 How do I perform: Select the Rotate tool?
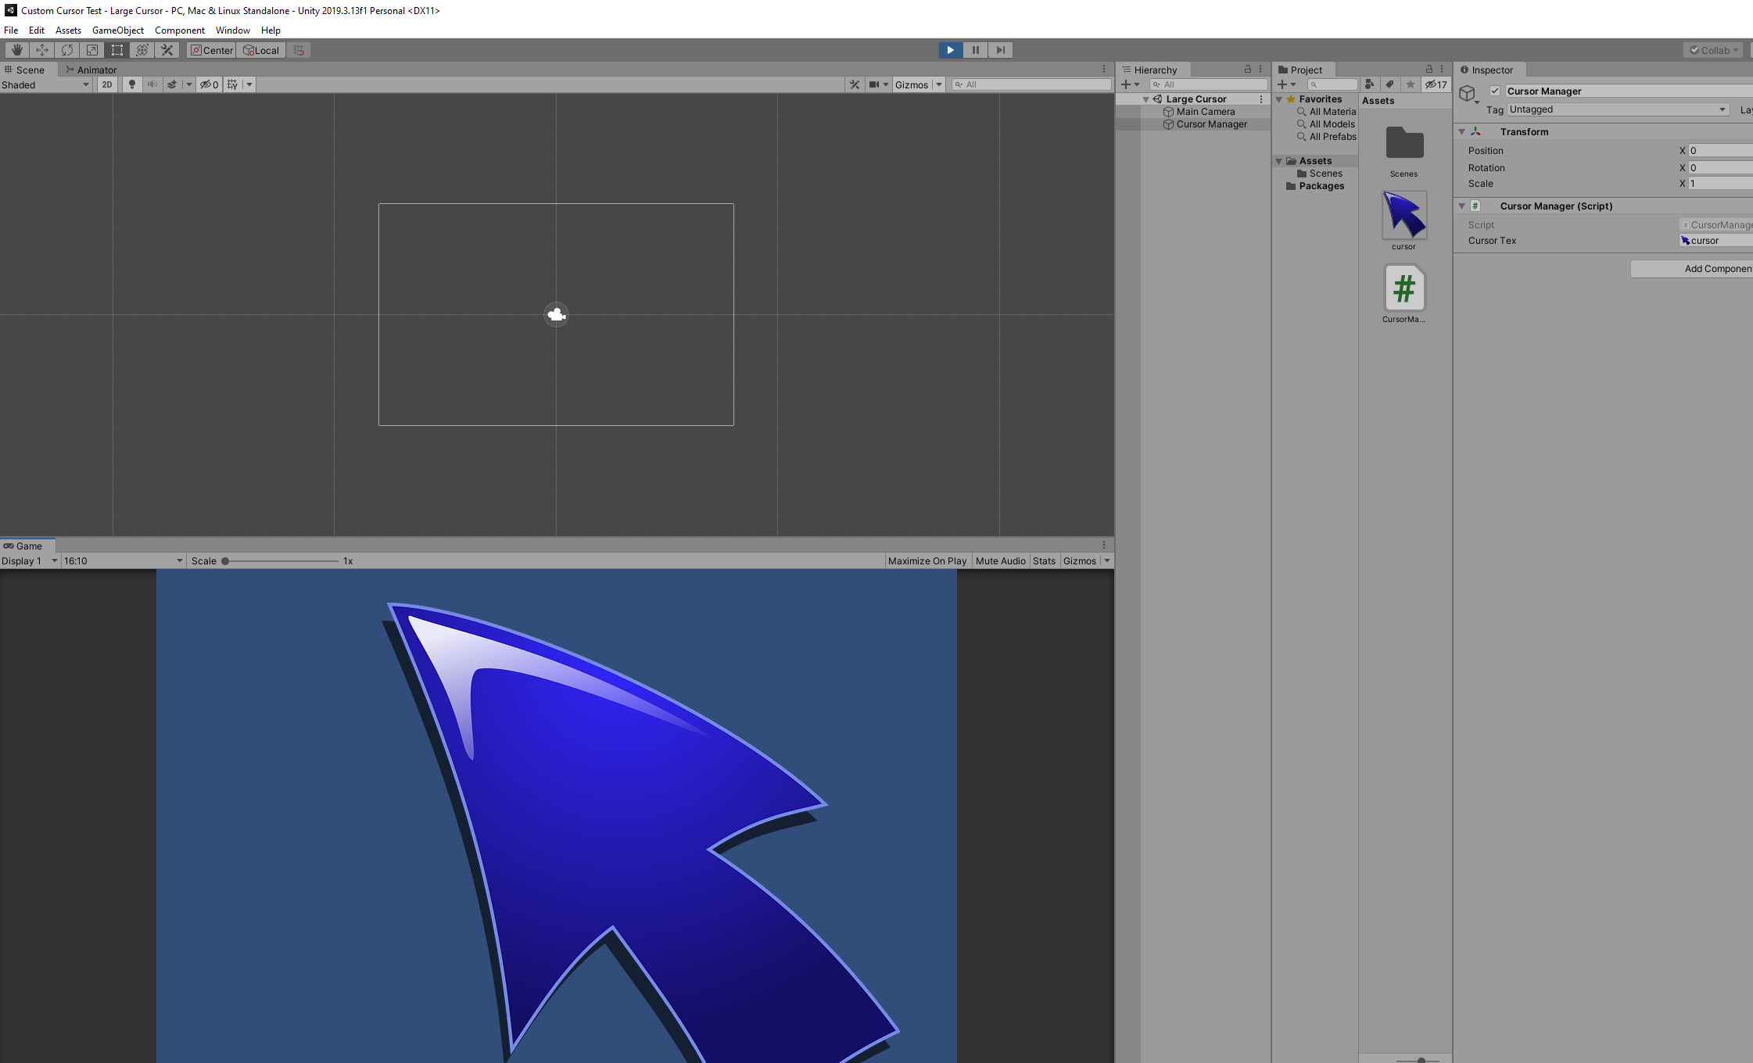pyautogui.click(x=67, y=50)
